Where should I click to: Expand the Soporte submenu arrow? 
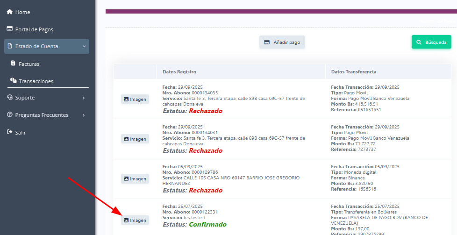click(x=84, y=98)
